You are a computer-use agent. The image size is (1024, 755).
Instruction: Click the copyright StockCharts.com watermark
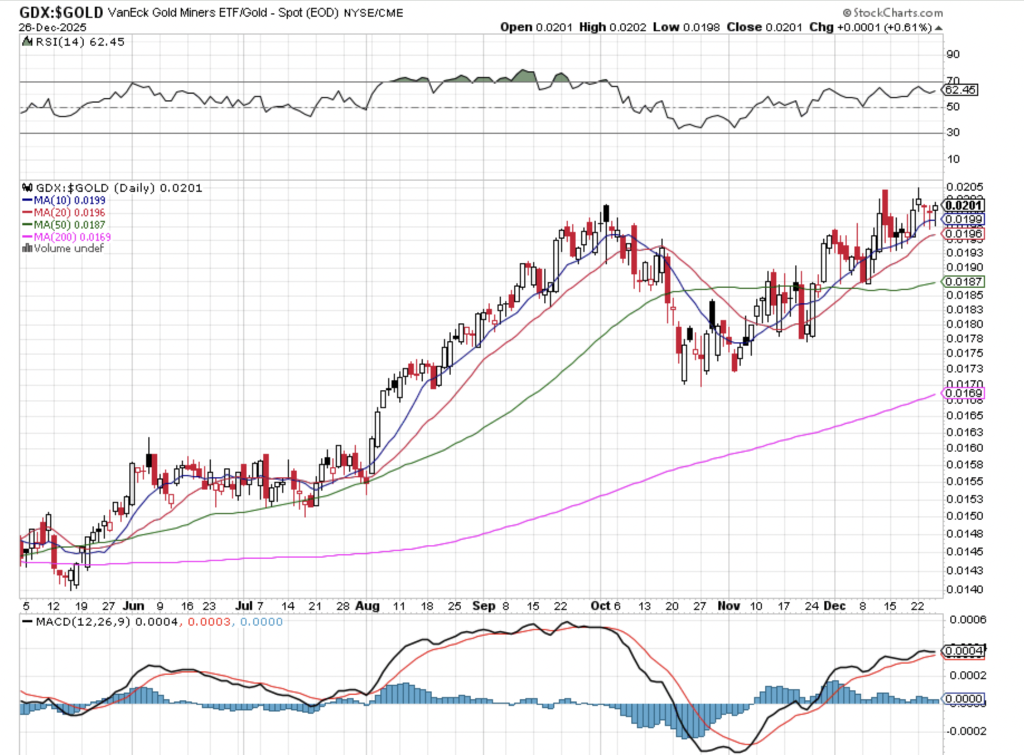click(892, 12)
